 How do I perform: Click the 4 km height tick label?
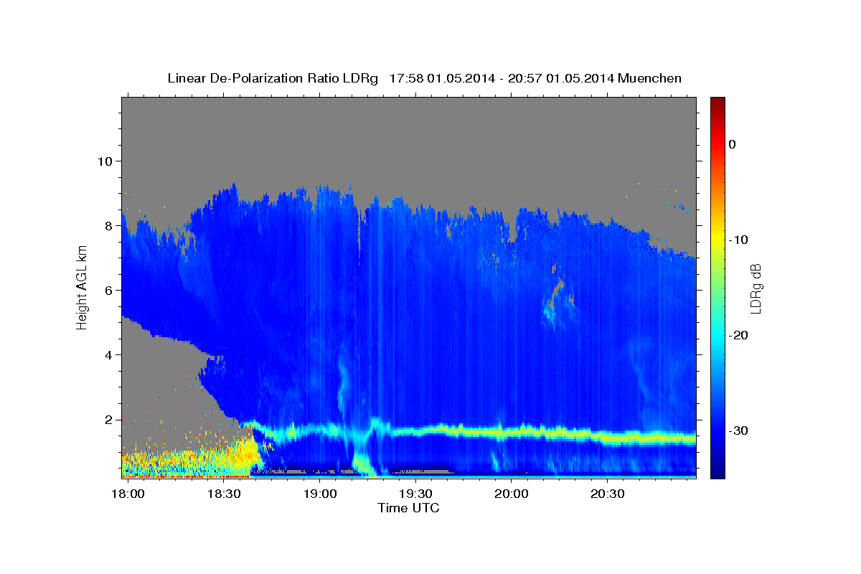(x=108, y=354)
